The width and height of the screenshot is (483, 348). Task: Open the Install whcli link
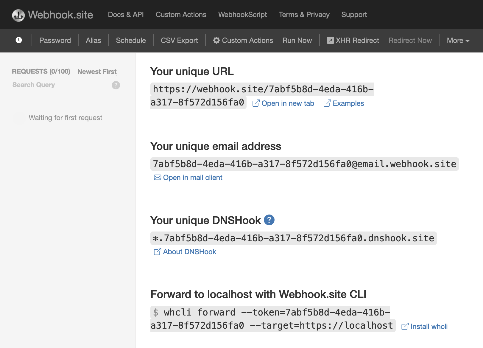tap(429, 327)
